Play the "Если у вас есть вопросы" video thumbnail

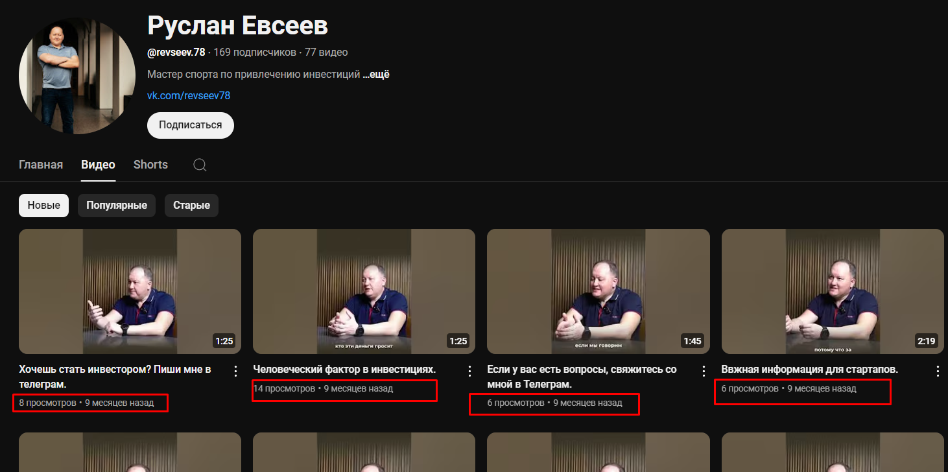(598, 291)
